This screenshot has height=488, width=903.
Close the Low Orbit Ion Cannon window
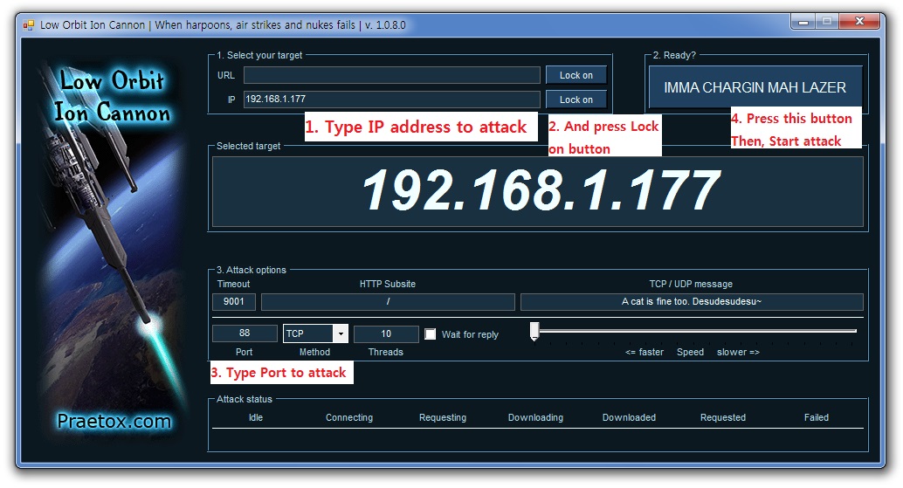click(x=860, y=21)
